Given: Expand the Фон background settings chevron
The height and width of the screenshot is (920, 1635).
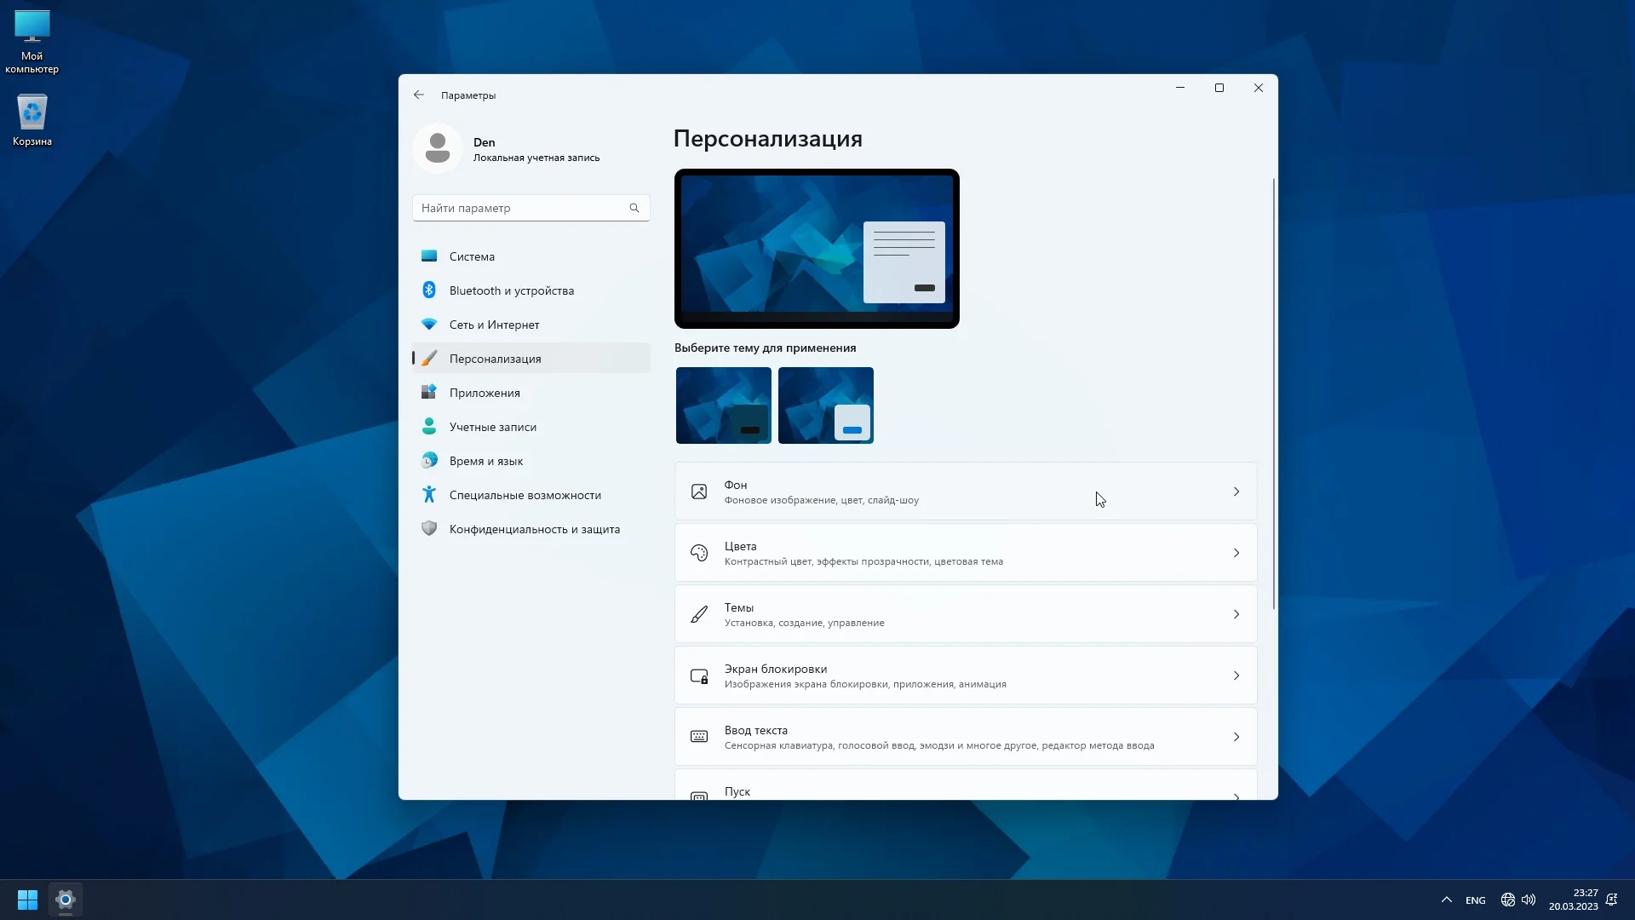Looking at the screenshot, I should 1236,492.
